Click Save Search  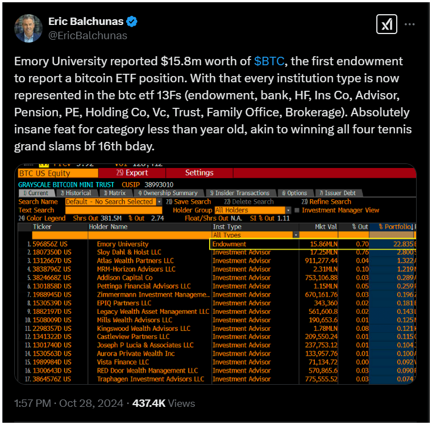[x=189, y=201]
